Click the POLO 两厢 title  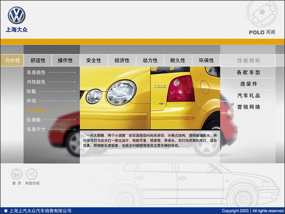262,32
